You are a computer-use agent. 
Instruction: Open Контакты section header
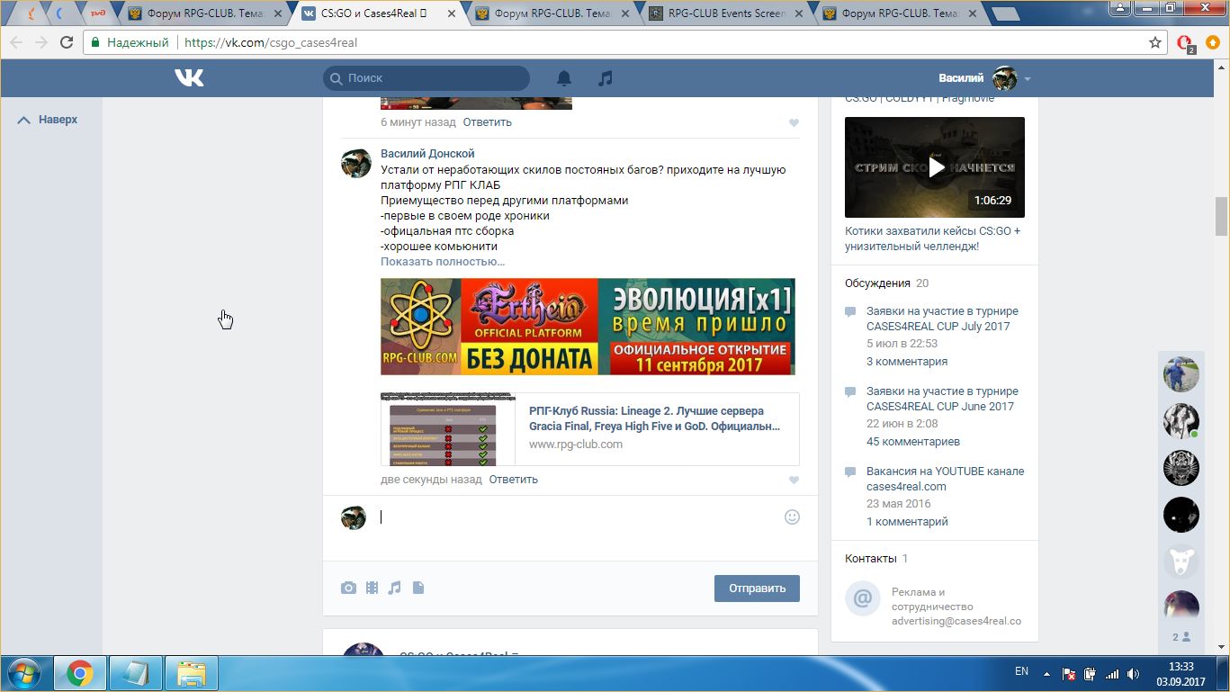(x=870, y=559)
